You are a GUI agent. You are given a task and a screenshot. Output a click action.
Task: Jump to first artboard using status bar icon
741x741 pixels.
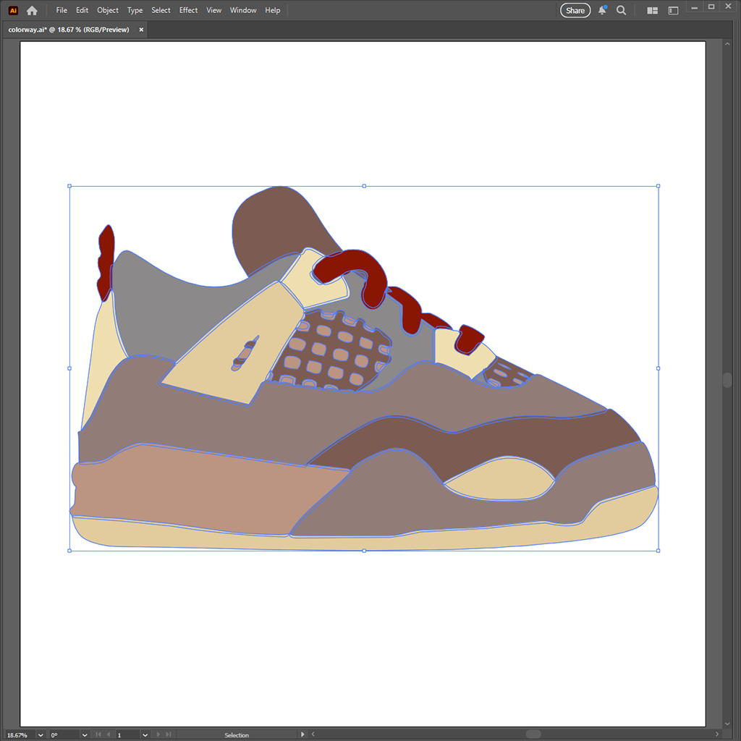(x=98, y=734)
